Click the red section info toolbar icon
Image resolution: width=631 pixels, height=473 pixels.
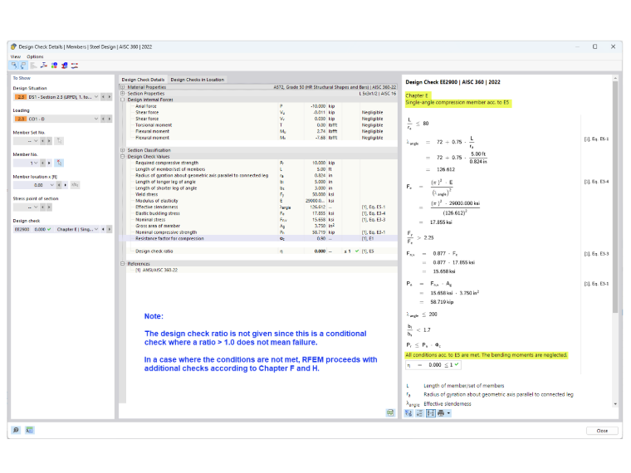point(65,66)
